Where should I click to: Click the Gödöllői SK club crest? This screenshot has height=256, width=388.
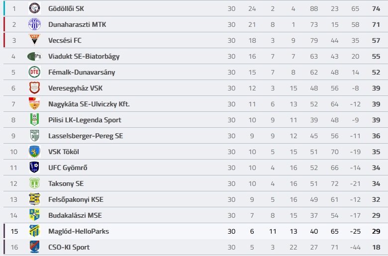[x=34, y=8]
